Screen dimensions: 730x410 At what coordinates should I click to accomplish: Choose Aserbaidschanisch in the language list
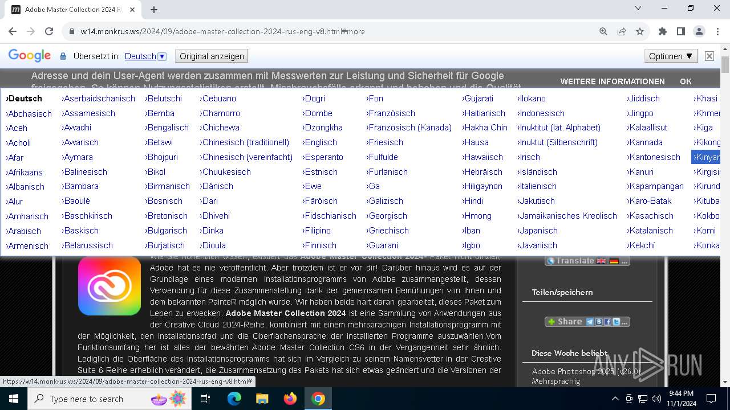(x=99, y=99)
